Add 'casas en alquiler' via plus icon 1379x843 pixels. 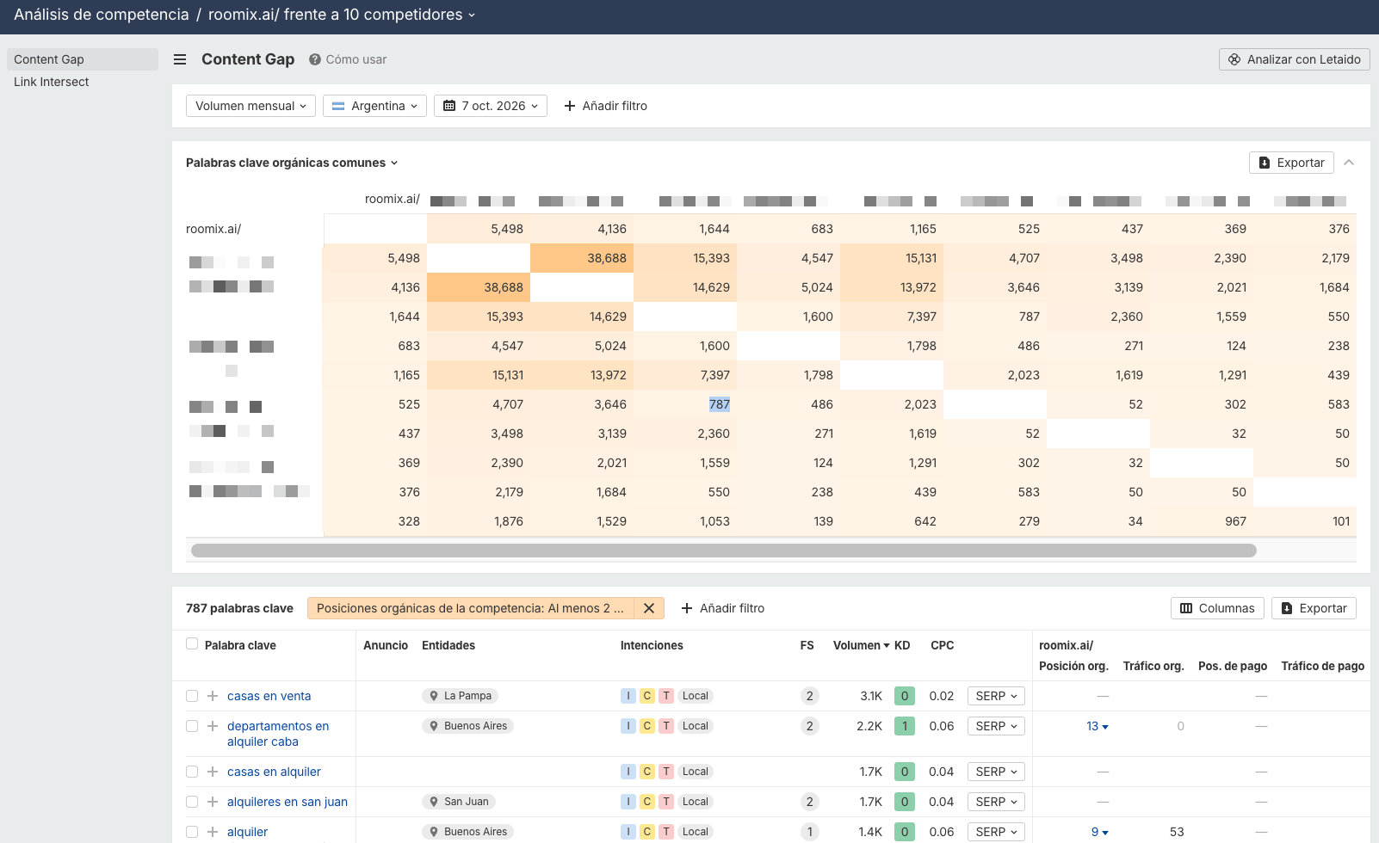213,772
